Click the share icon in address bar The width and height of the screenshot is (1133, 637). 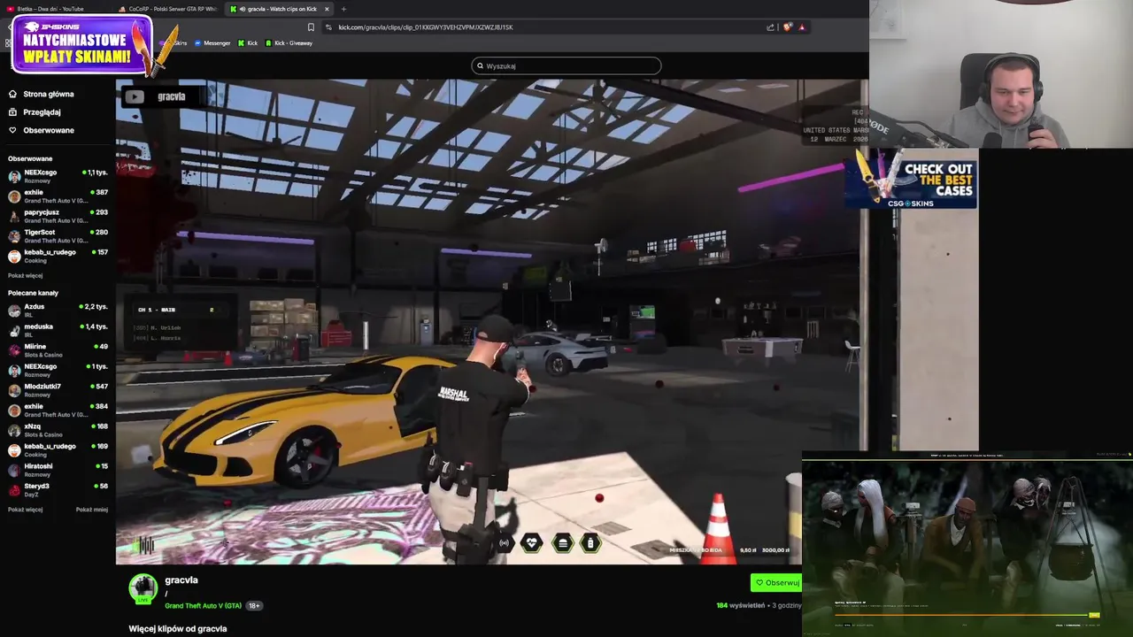pos(770,27)
